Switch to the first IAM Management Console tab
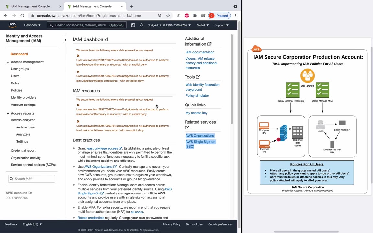Screen dimensions: 373x233 click(x=30, y=6)
